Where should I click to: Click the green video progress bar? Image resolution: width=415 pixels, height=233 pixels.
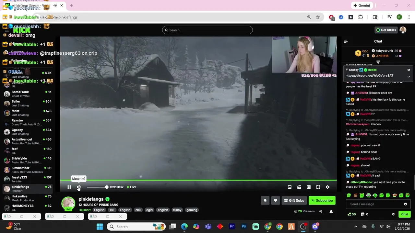tap(198, 180)
